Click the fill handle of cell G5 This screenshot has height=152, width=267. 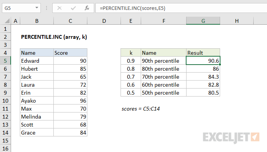tap(220, 65)
